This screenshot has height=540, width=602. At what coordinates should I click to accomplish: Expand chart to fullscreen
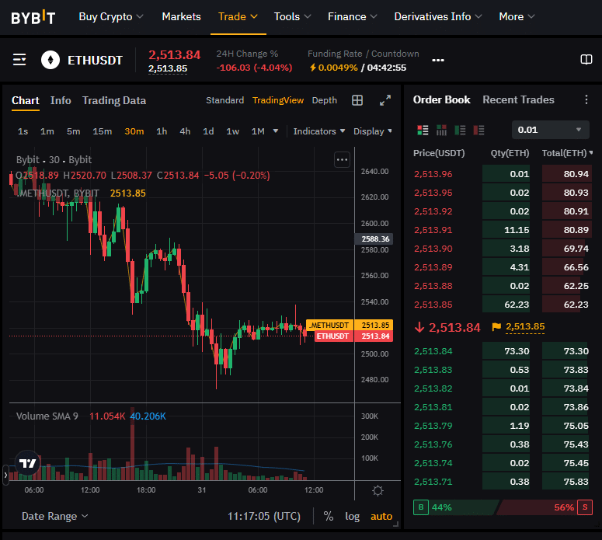(385, 100)
